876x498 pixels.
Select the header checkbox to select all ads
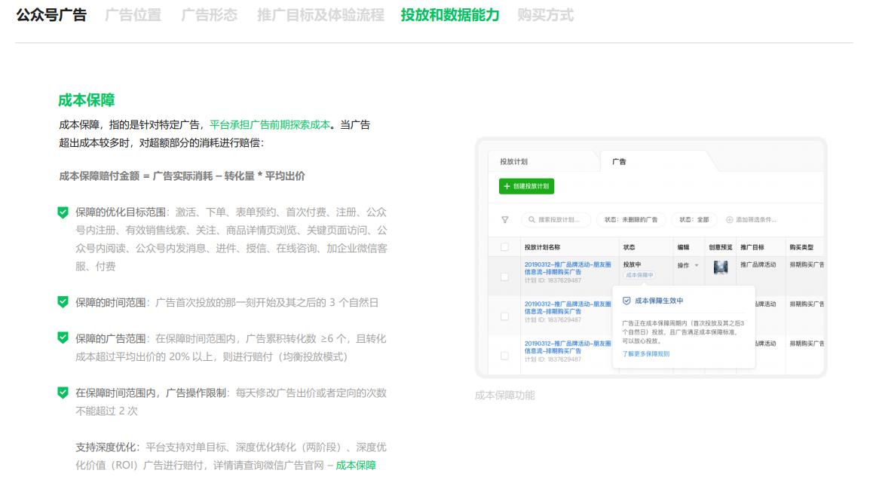coord(504,245)
